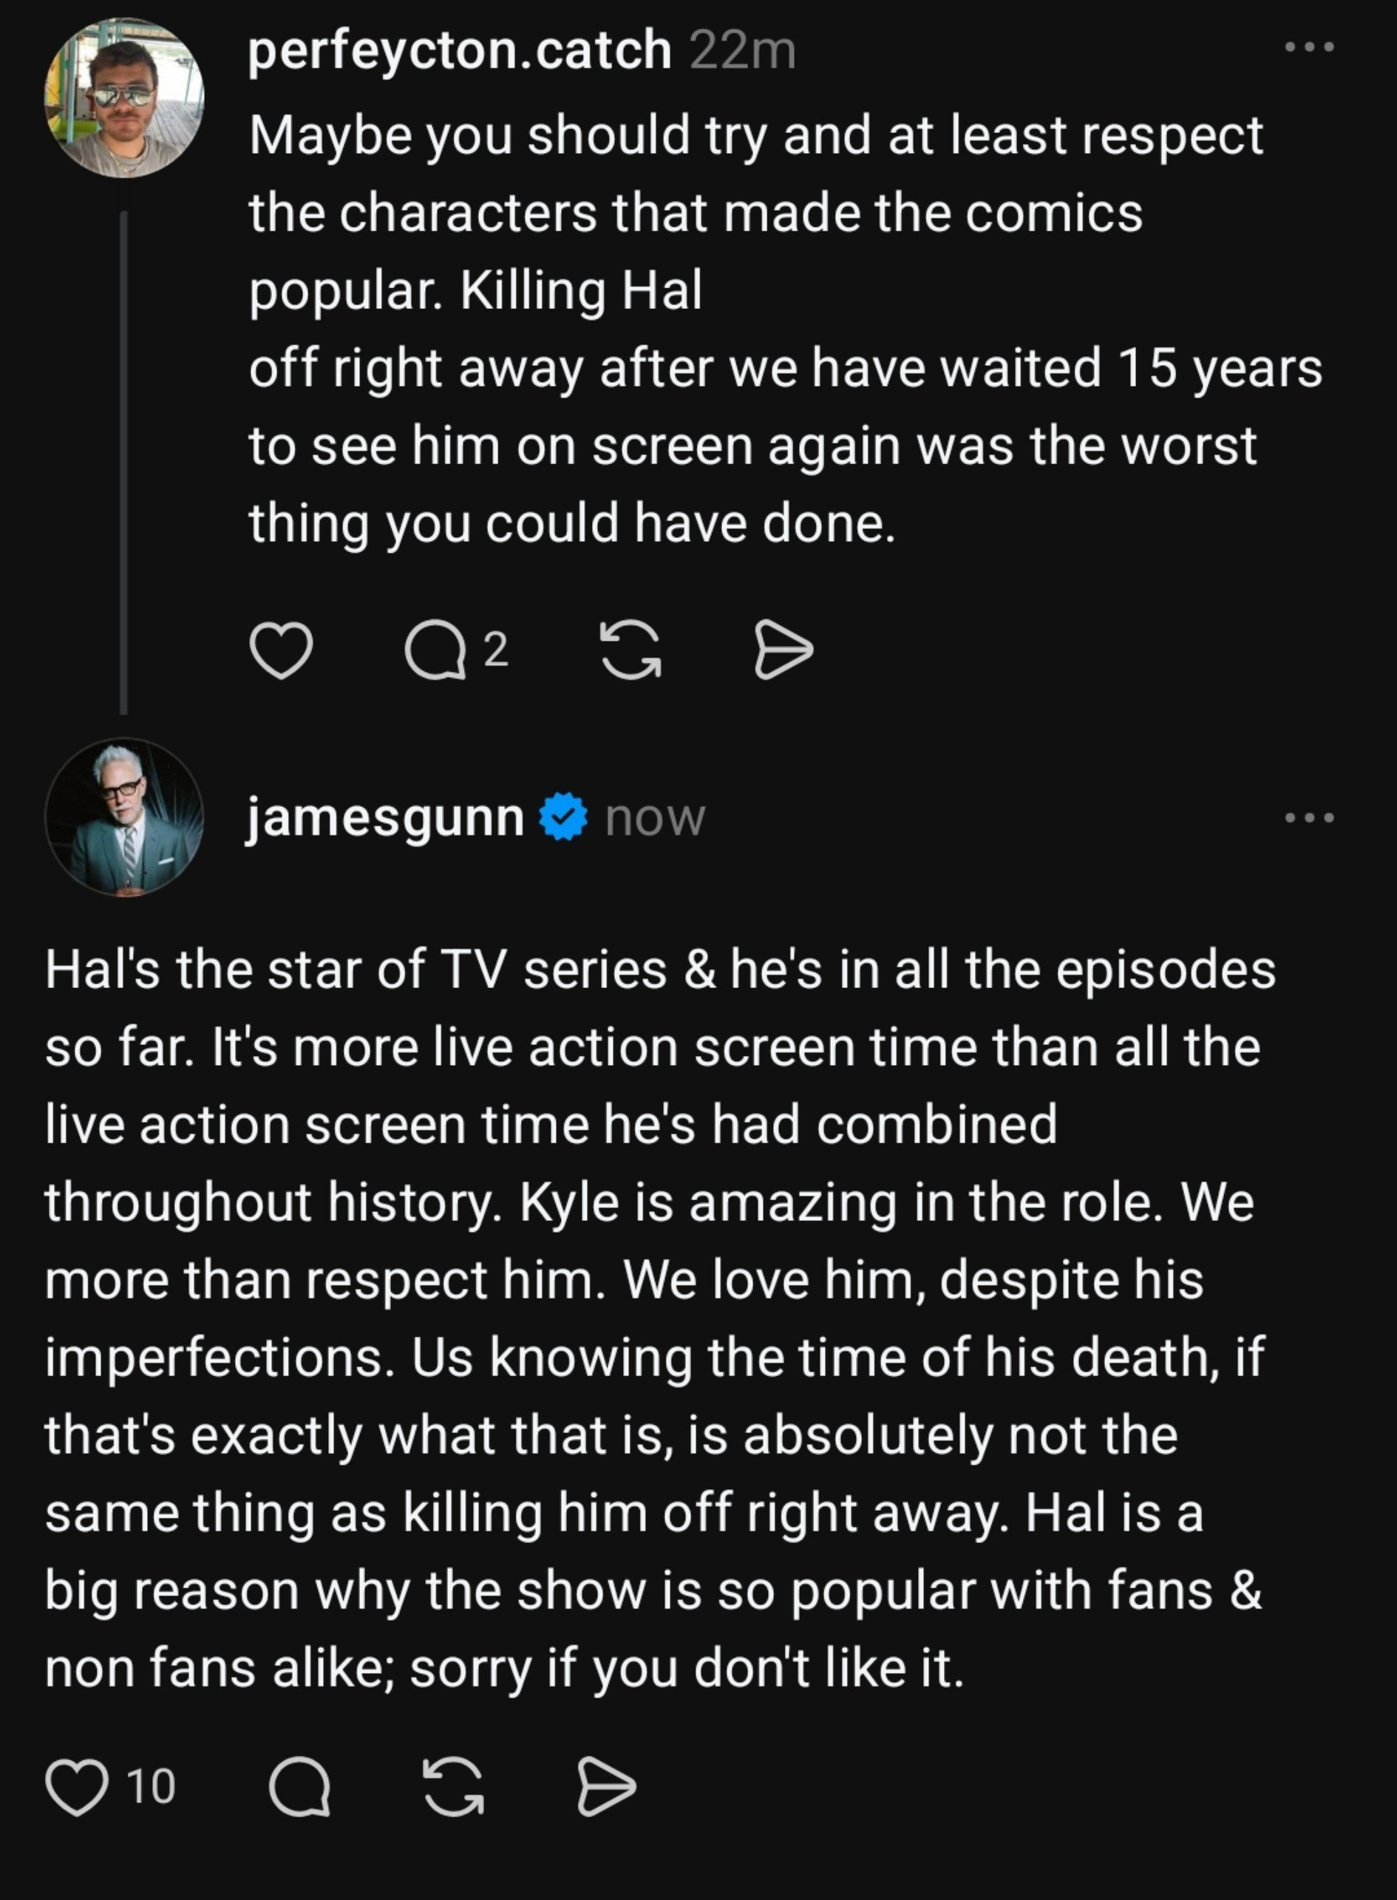Show who liked via the 10 count

(x=152, y=1787)
